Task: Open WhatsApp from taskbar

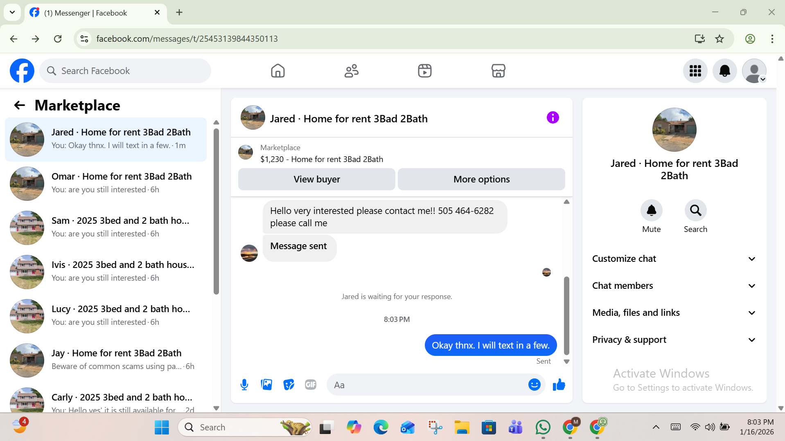Action: tap(543, 427)
